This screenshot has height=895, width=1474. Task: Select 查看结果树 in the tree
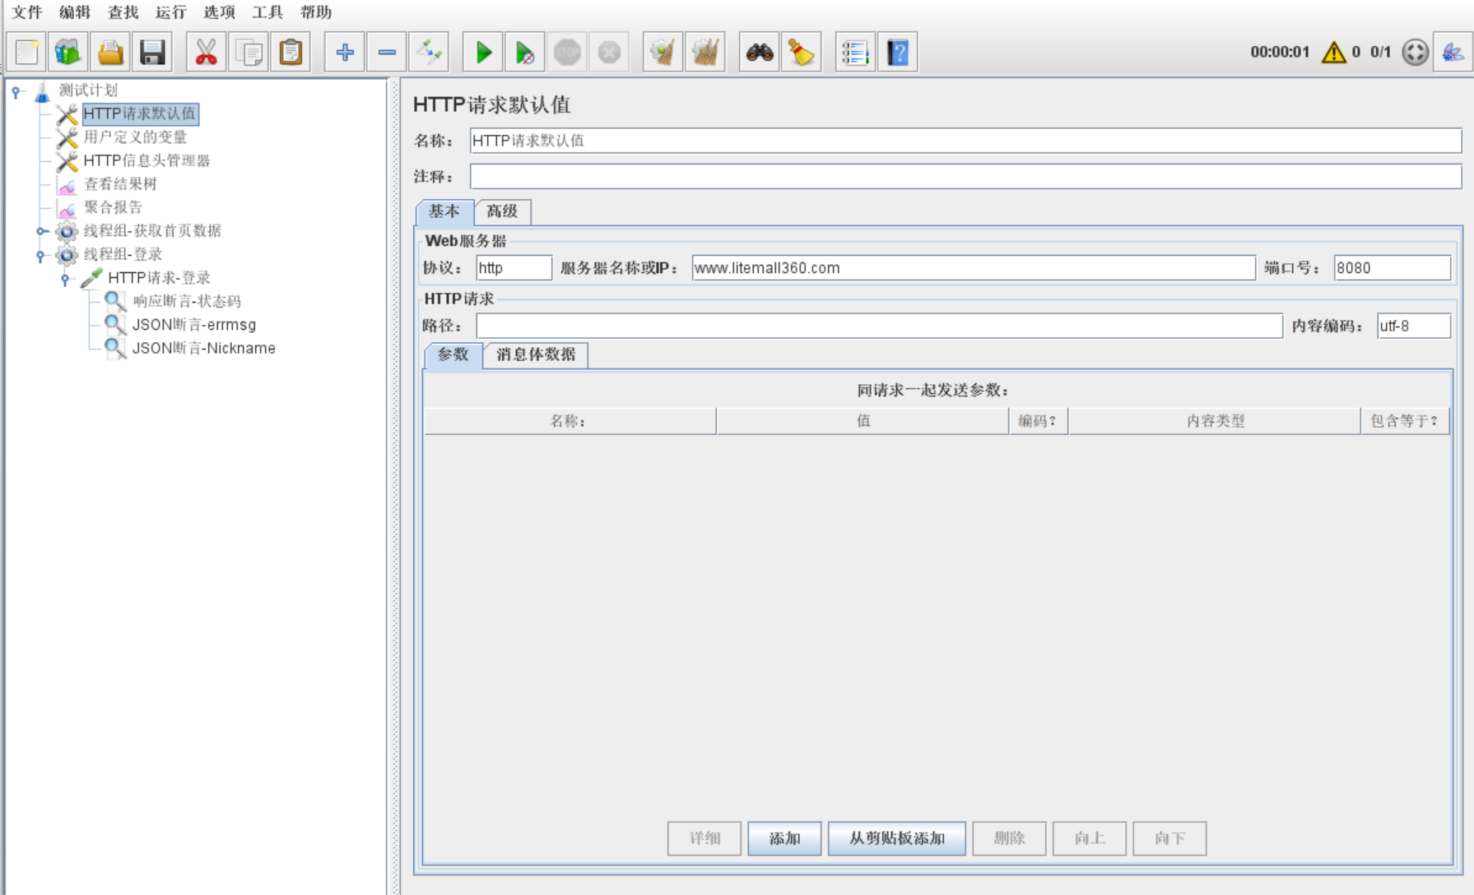120,184
